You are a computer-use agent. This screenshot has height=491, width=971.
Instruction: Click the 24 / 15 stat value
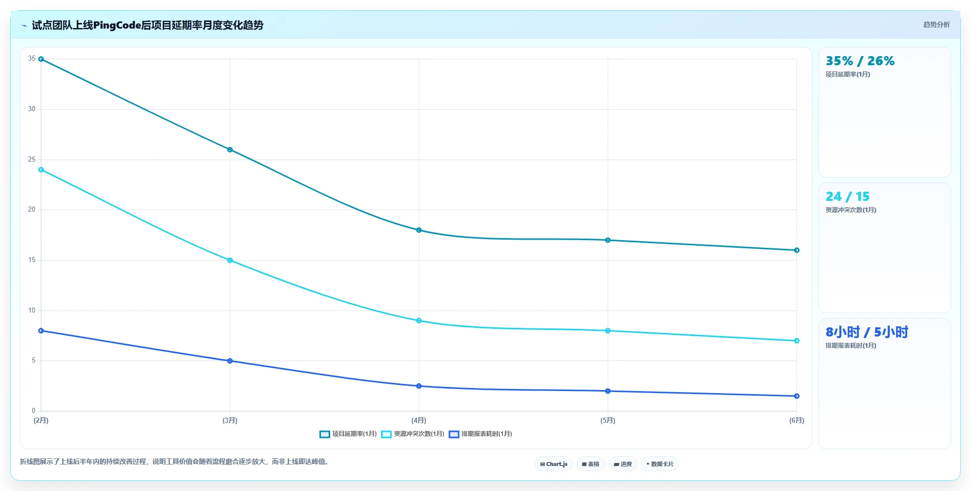click(x=848, y=197)
